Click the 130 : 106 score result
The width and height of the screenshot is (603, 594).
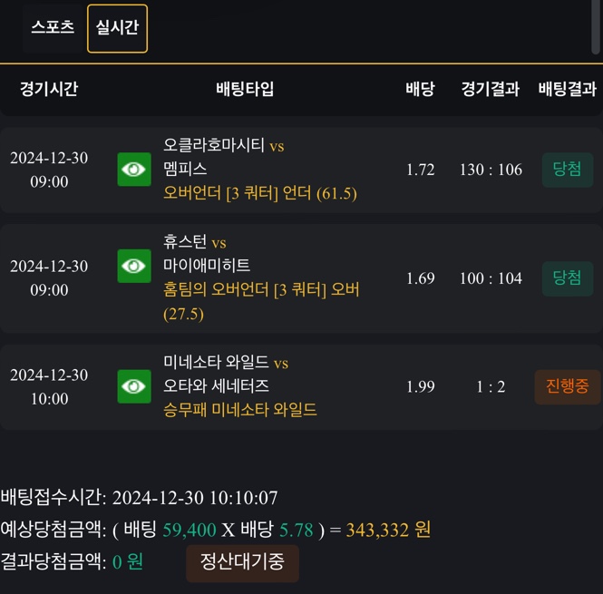(491, 170)
